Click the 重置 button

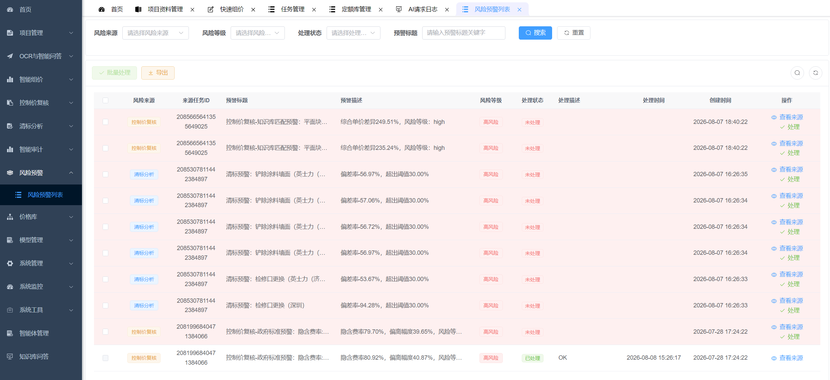tap(574, 33)
